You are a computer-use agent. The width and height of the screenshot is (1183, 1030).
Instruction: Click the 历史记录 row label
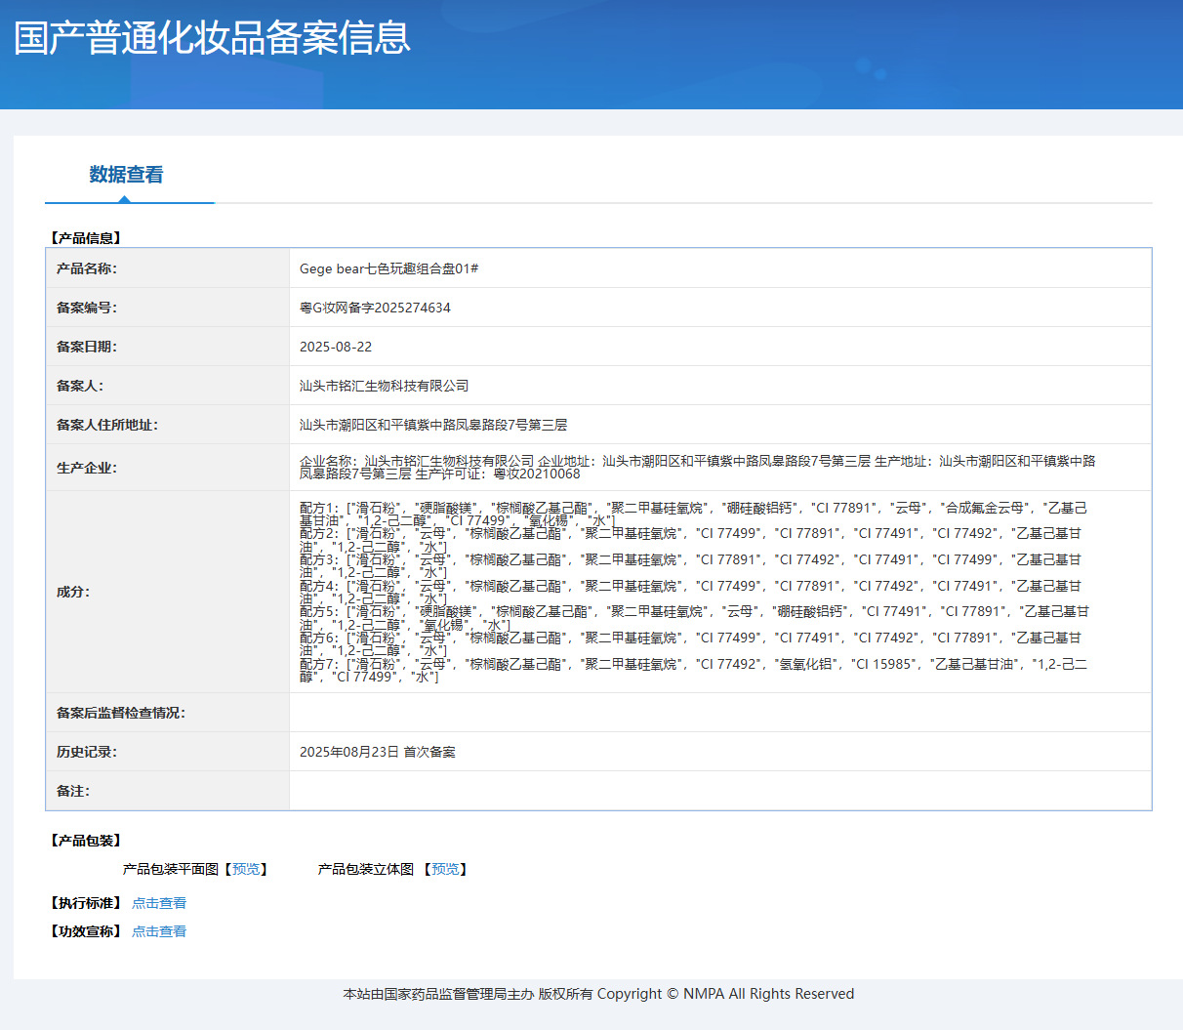tap(87, 752)
